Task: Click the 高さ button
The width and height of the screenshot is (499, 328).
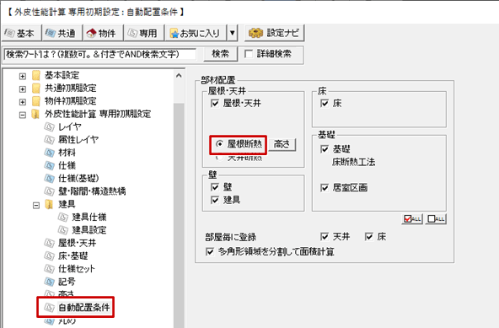Action: (282, 144)
